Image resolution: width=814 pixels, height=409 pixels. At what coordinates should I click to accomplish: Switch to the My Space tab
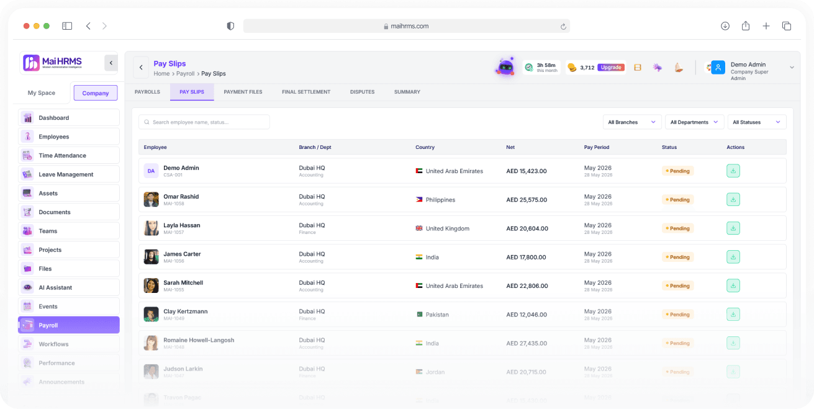click(42, 93)
